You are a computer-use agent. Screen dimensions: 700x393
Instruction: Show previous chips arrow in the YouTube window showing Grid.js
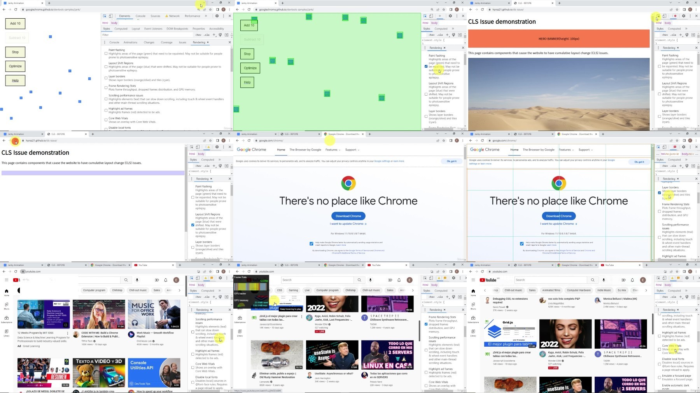(x=485, y=290)
